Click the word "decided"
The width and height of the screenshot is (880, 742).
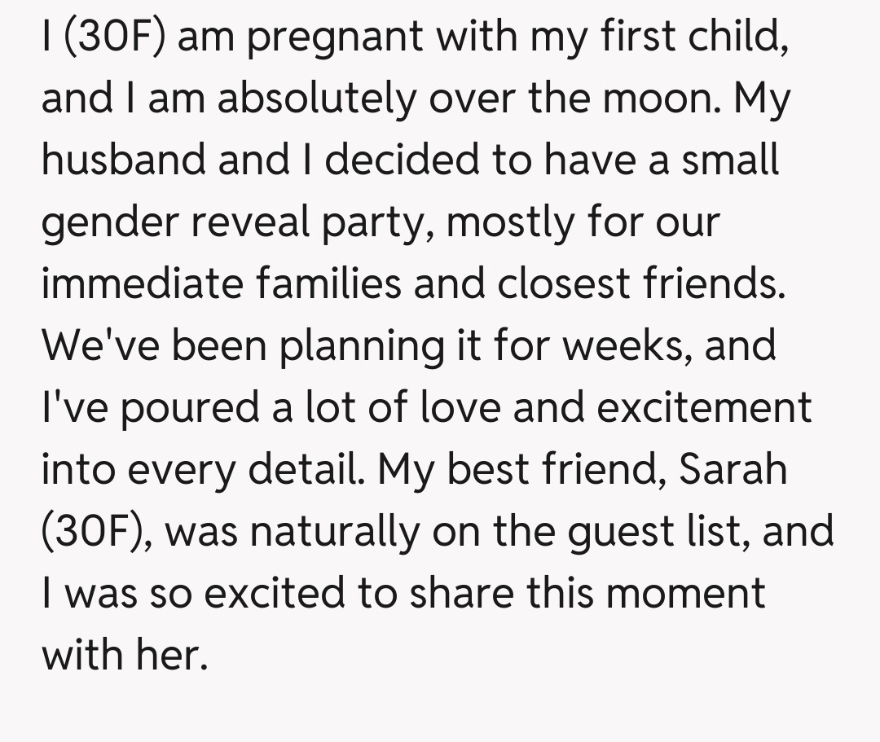[397, 160]
